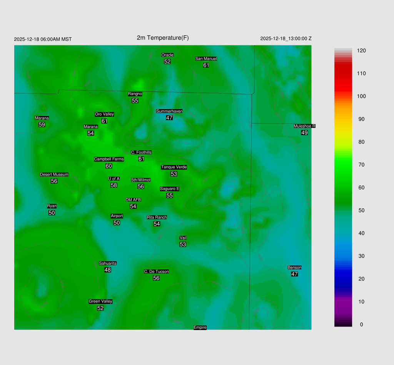
Task: Select the Tanque Verde station label
Action: point(174,167)
